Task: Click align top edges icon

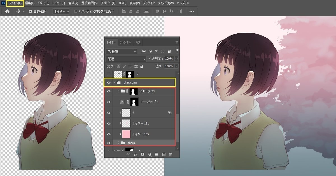Action: coord(158,11)
